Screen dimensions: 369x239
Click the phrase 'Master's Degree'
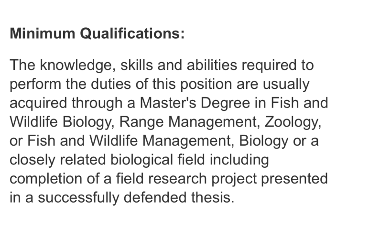pos(195,103)
